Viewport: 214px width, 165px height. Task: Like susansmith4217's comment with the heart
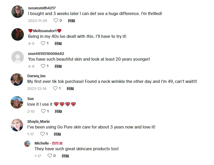[56, 20]
